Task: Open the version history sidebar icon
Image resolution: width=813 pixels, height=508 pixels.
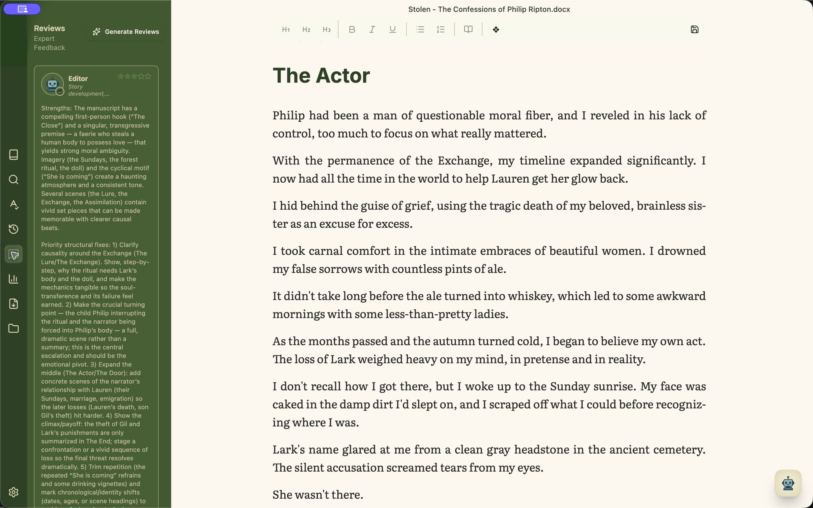Action: 14,229
